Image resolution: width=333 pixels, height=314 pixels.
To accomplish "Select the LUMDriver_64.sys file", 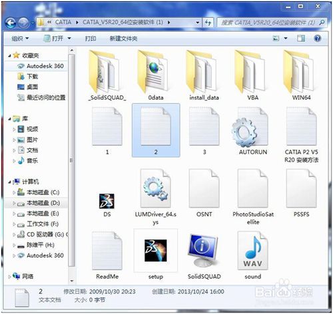I will (x=156, y=197).
